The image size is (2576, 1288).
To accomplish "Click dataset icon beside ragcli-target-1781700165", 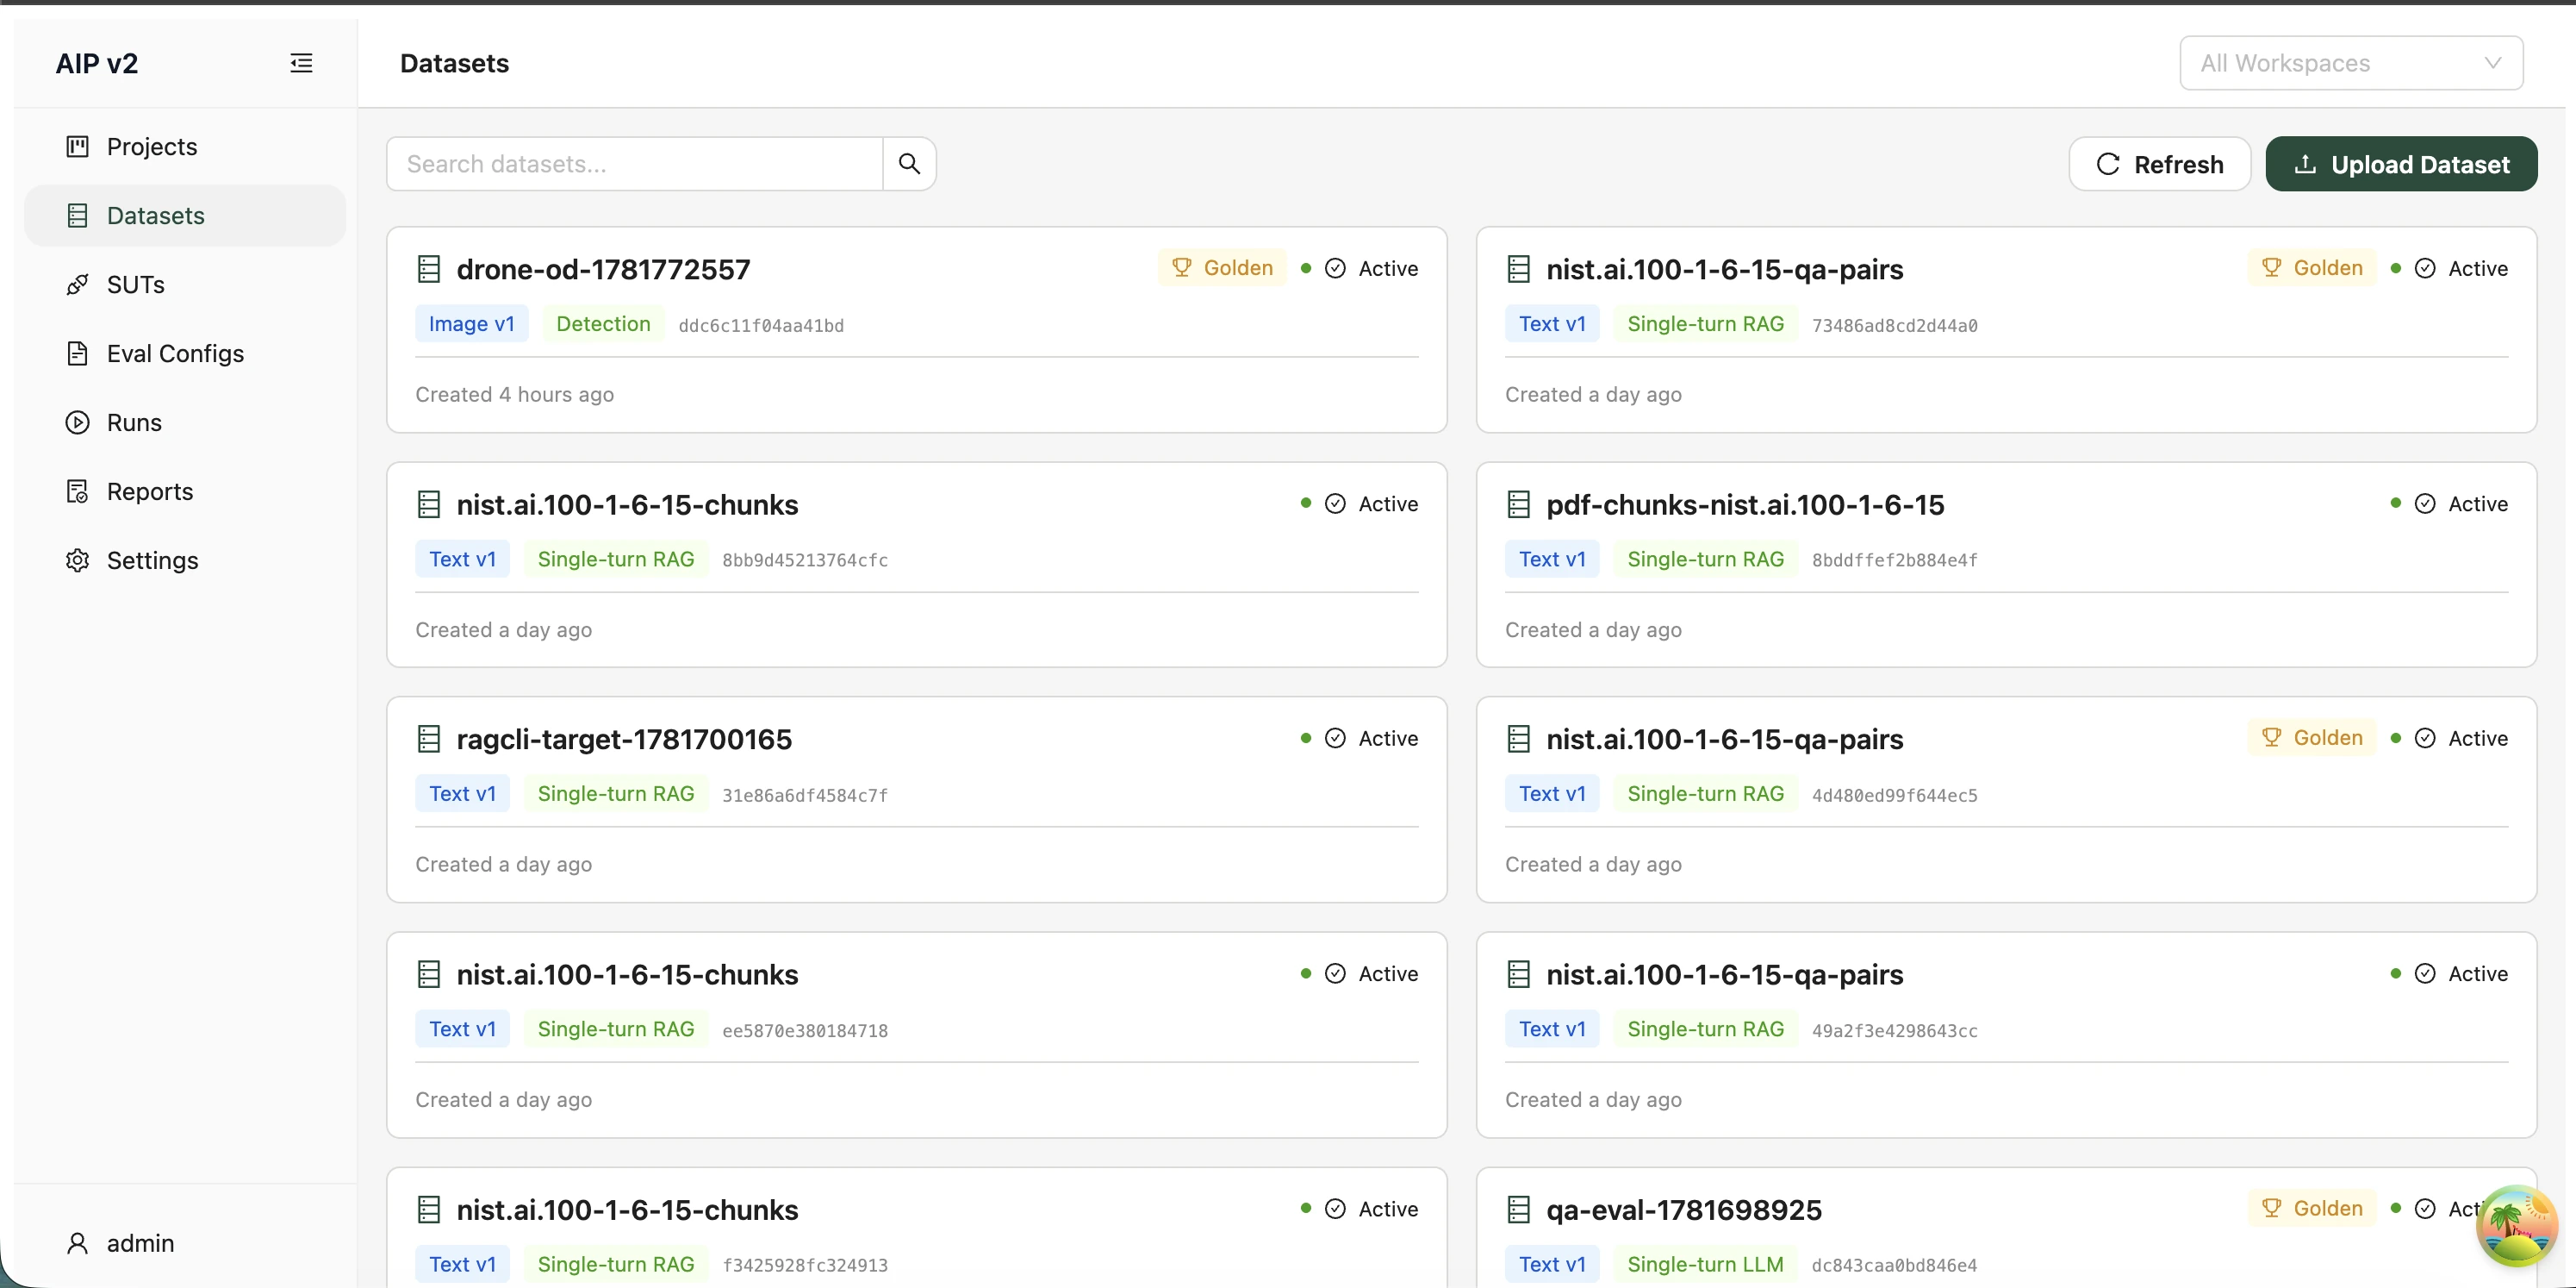I will pyautogui.click(x=429, y=739).
